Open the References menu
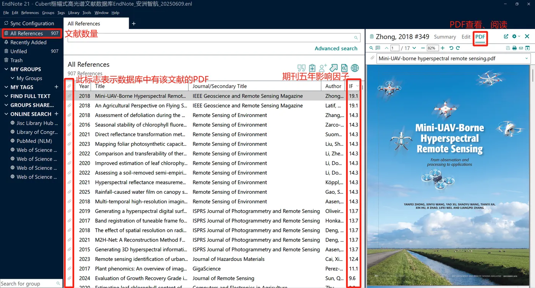The image size is (535, 288). point(30,13)
